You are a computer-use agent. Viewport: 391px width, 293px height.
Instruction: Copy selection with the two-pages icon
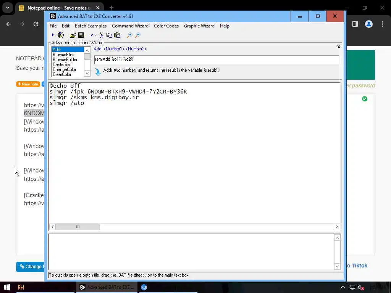point(109,35)
